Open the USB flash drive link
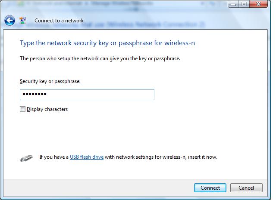This screenshot has width=276, height=200. tap(87, 157)
